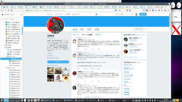Open the dropdown caret on fukazawas tweet
The image size is (182, 102).
click(x=119, y=72)
